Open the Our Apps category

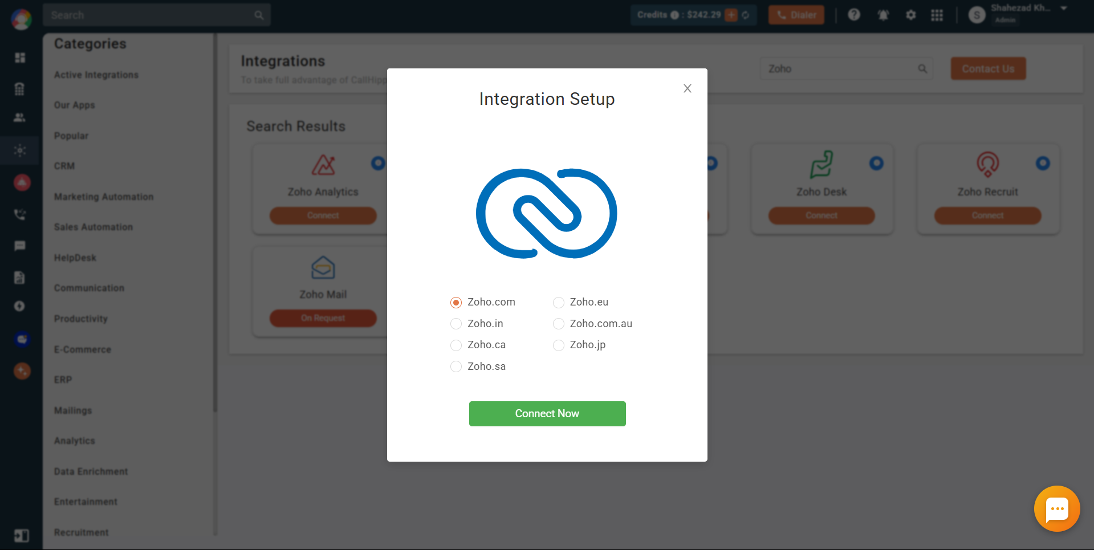pyautogui.click(x=75, y=105)
